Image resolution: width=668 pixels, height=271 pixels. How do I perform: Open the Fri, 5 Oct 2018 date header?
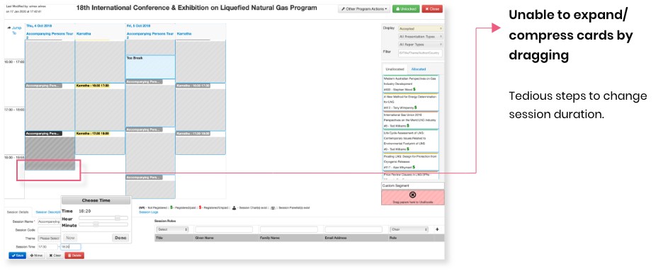coord(138,25)
